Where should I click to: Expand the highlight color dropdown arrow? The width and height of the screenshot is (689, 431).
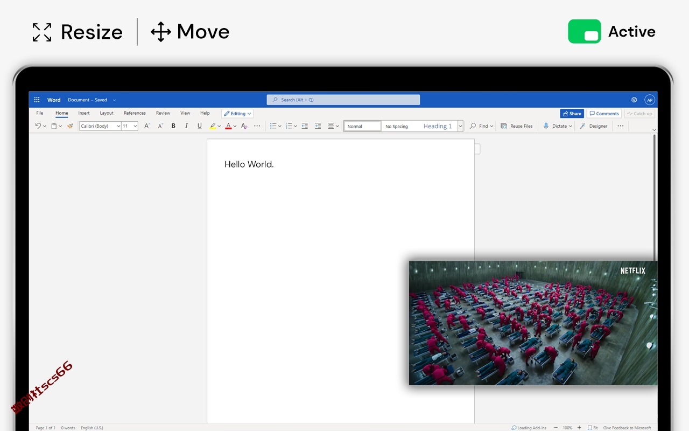click(x=219, y=126)
